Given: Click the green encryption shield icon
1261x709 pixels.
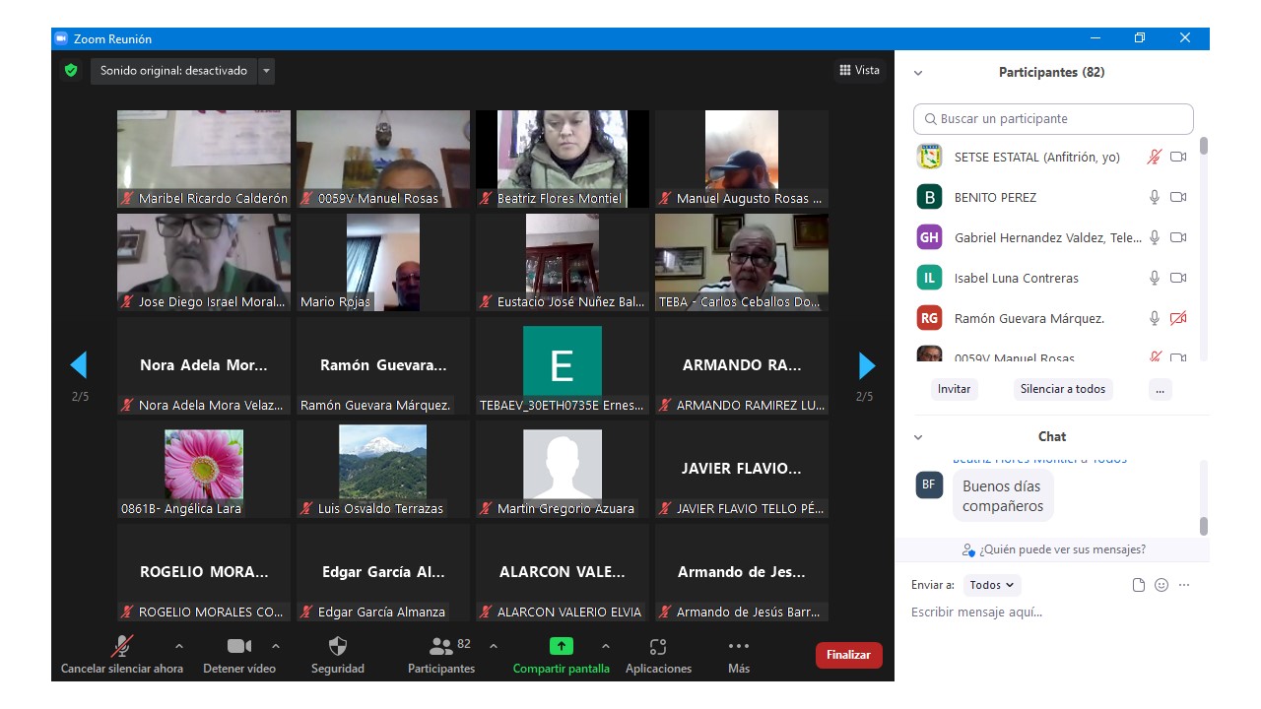Looking at the screenshot, I should (71, 71).
